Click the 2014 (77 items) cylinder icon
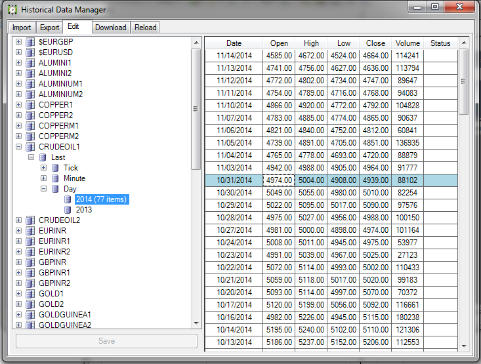This screenshot has height=364, width=481. pos(68,199)
